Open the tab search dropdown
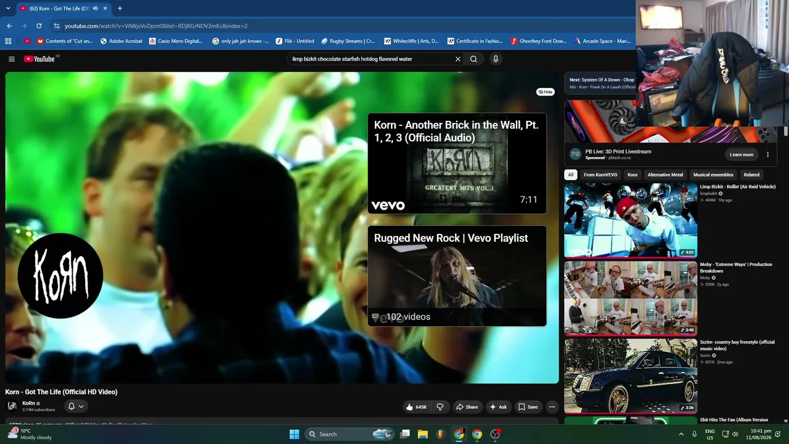Screen dimensions: 789x444 [x=7, y=9]
